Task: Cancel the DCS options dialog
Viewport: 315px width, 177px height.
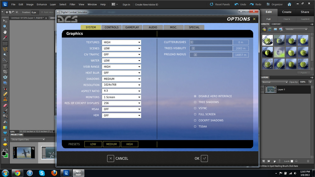Action: point(118,158)
